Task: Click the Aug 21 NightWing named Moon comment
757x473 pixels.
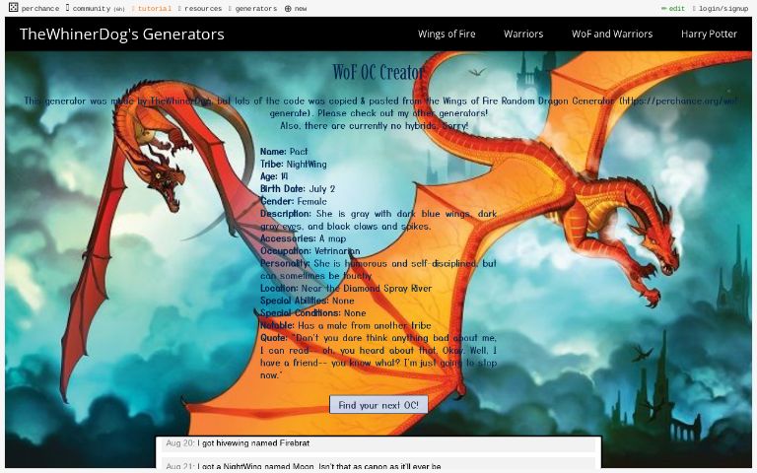Action: [304, 466]
